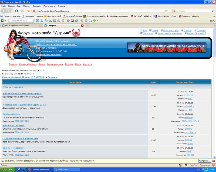Click the open book toolbar icon
The image size is (216, 172).
(x=72, y=21)
